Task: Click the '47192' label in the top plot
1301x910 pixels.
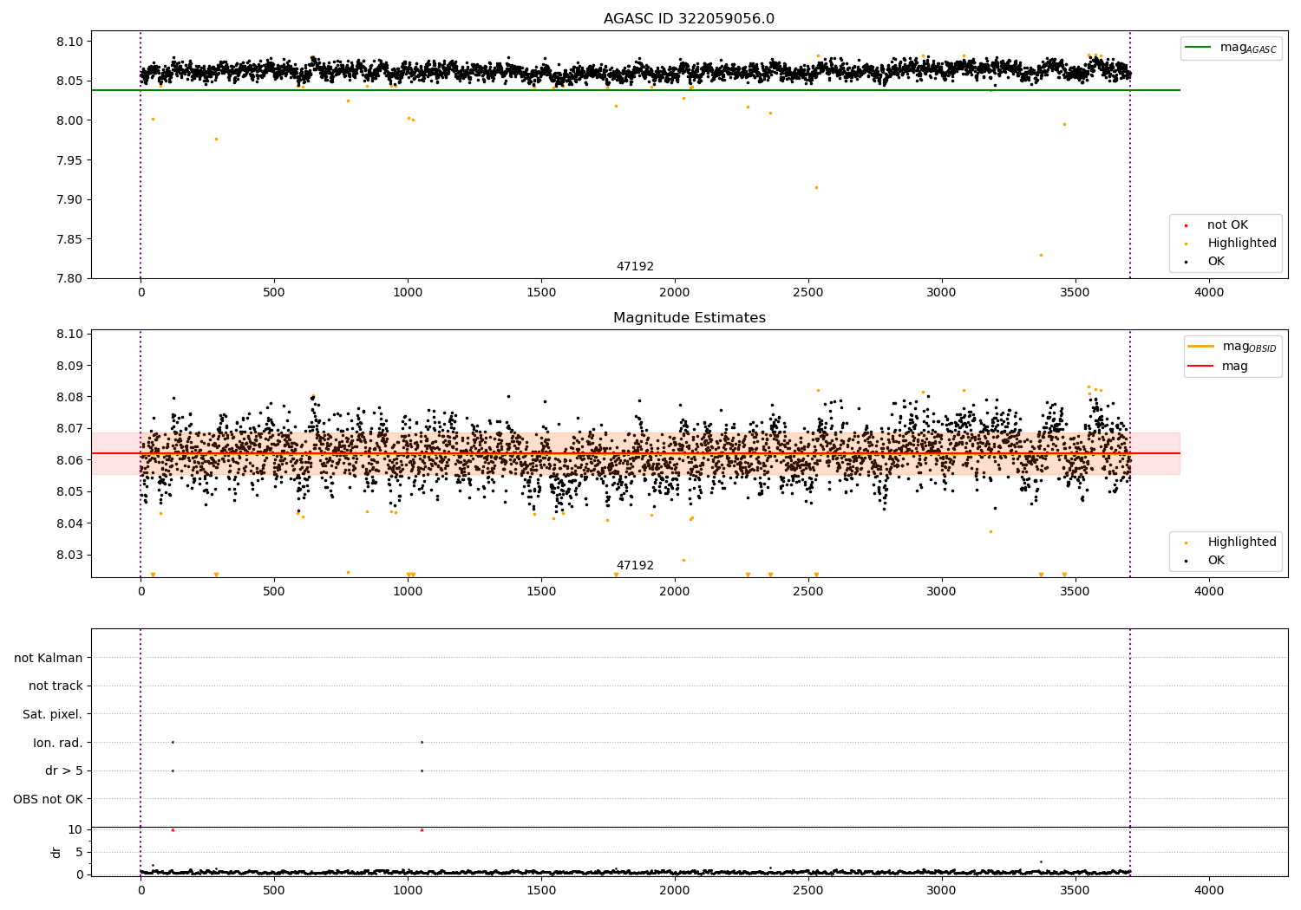Action: tap(635, 267)
